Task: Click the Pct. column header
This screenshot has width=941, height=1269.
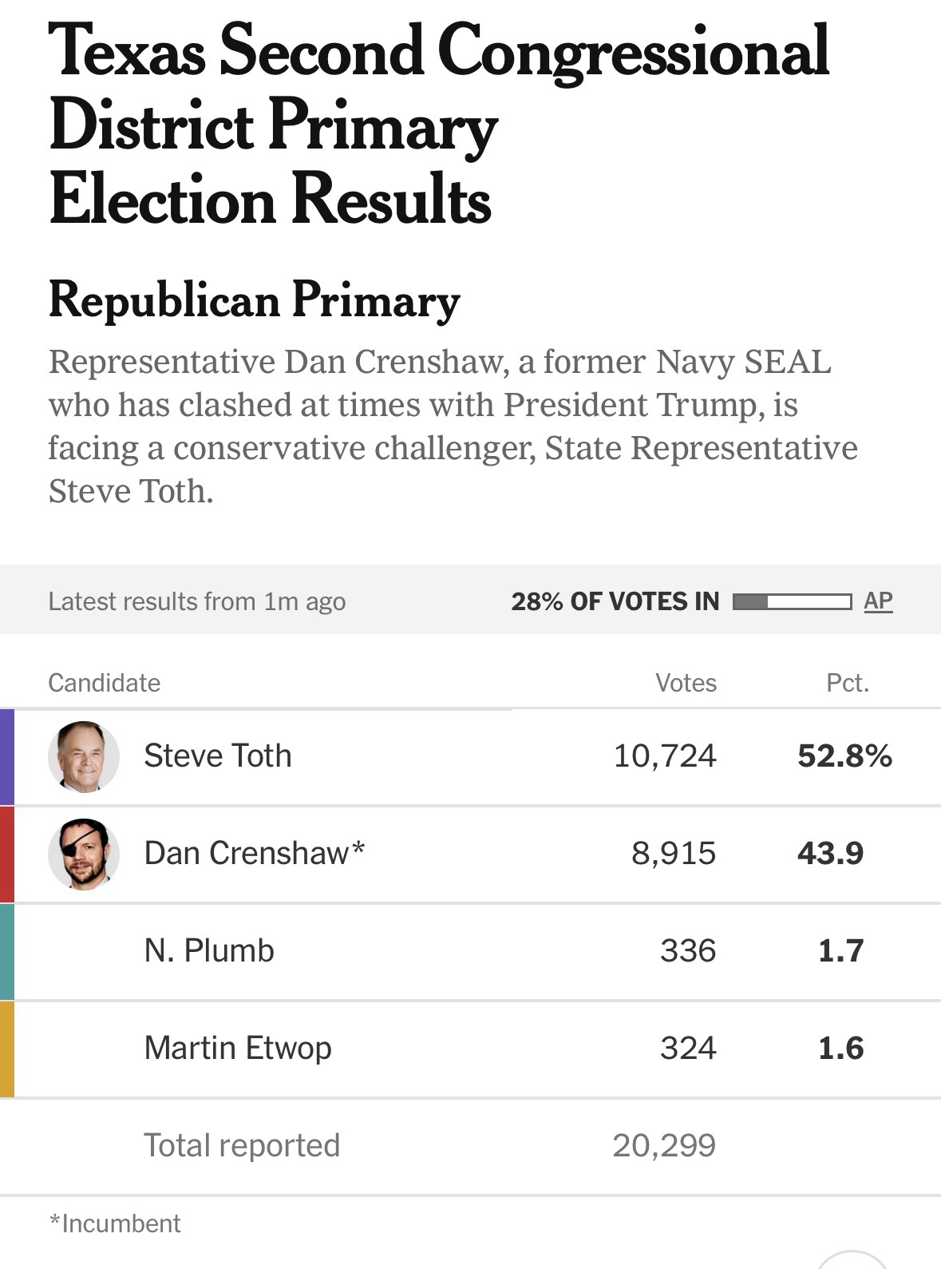Action: pos(847,683)
